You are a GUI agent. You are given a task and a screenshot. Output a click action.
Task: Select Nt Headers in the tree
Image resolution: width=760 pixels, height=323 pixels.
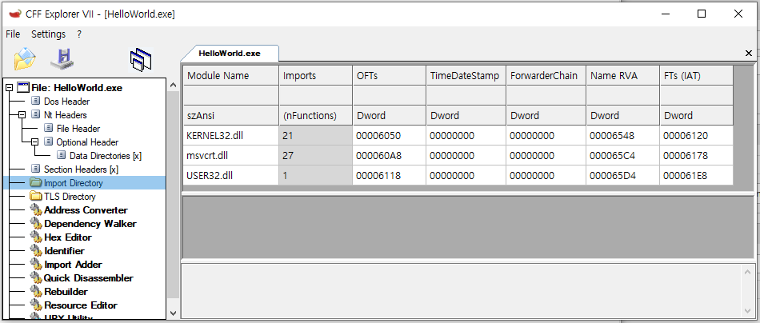click(66, 115)
